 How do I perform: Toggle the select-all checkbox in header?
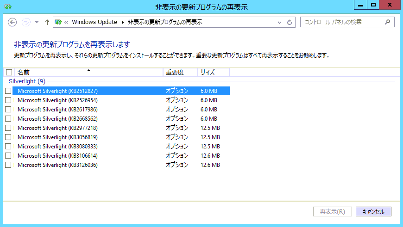[x=9, y=72]
